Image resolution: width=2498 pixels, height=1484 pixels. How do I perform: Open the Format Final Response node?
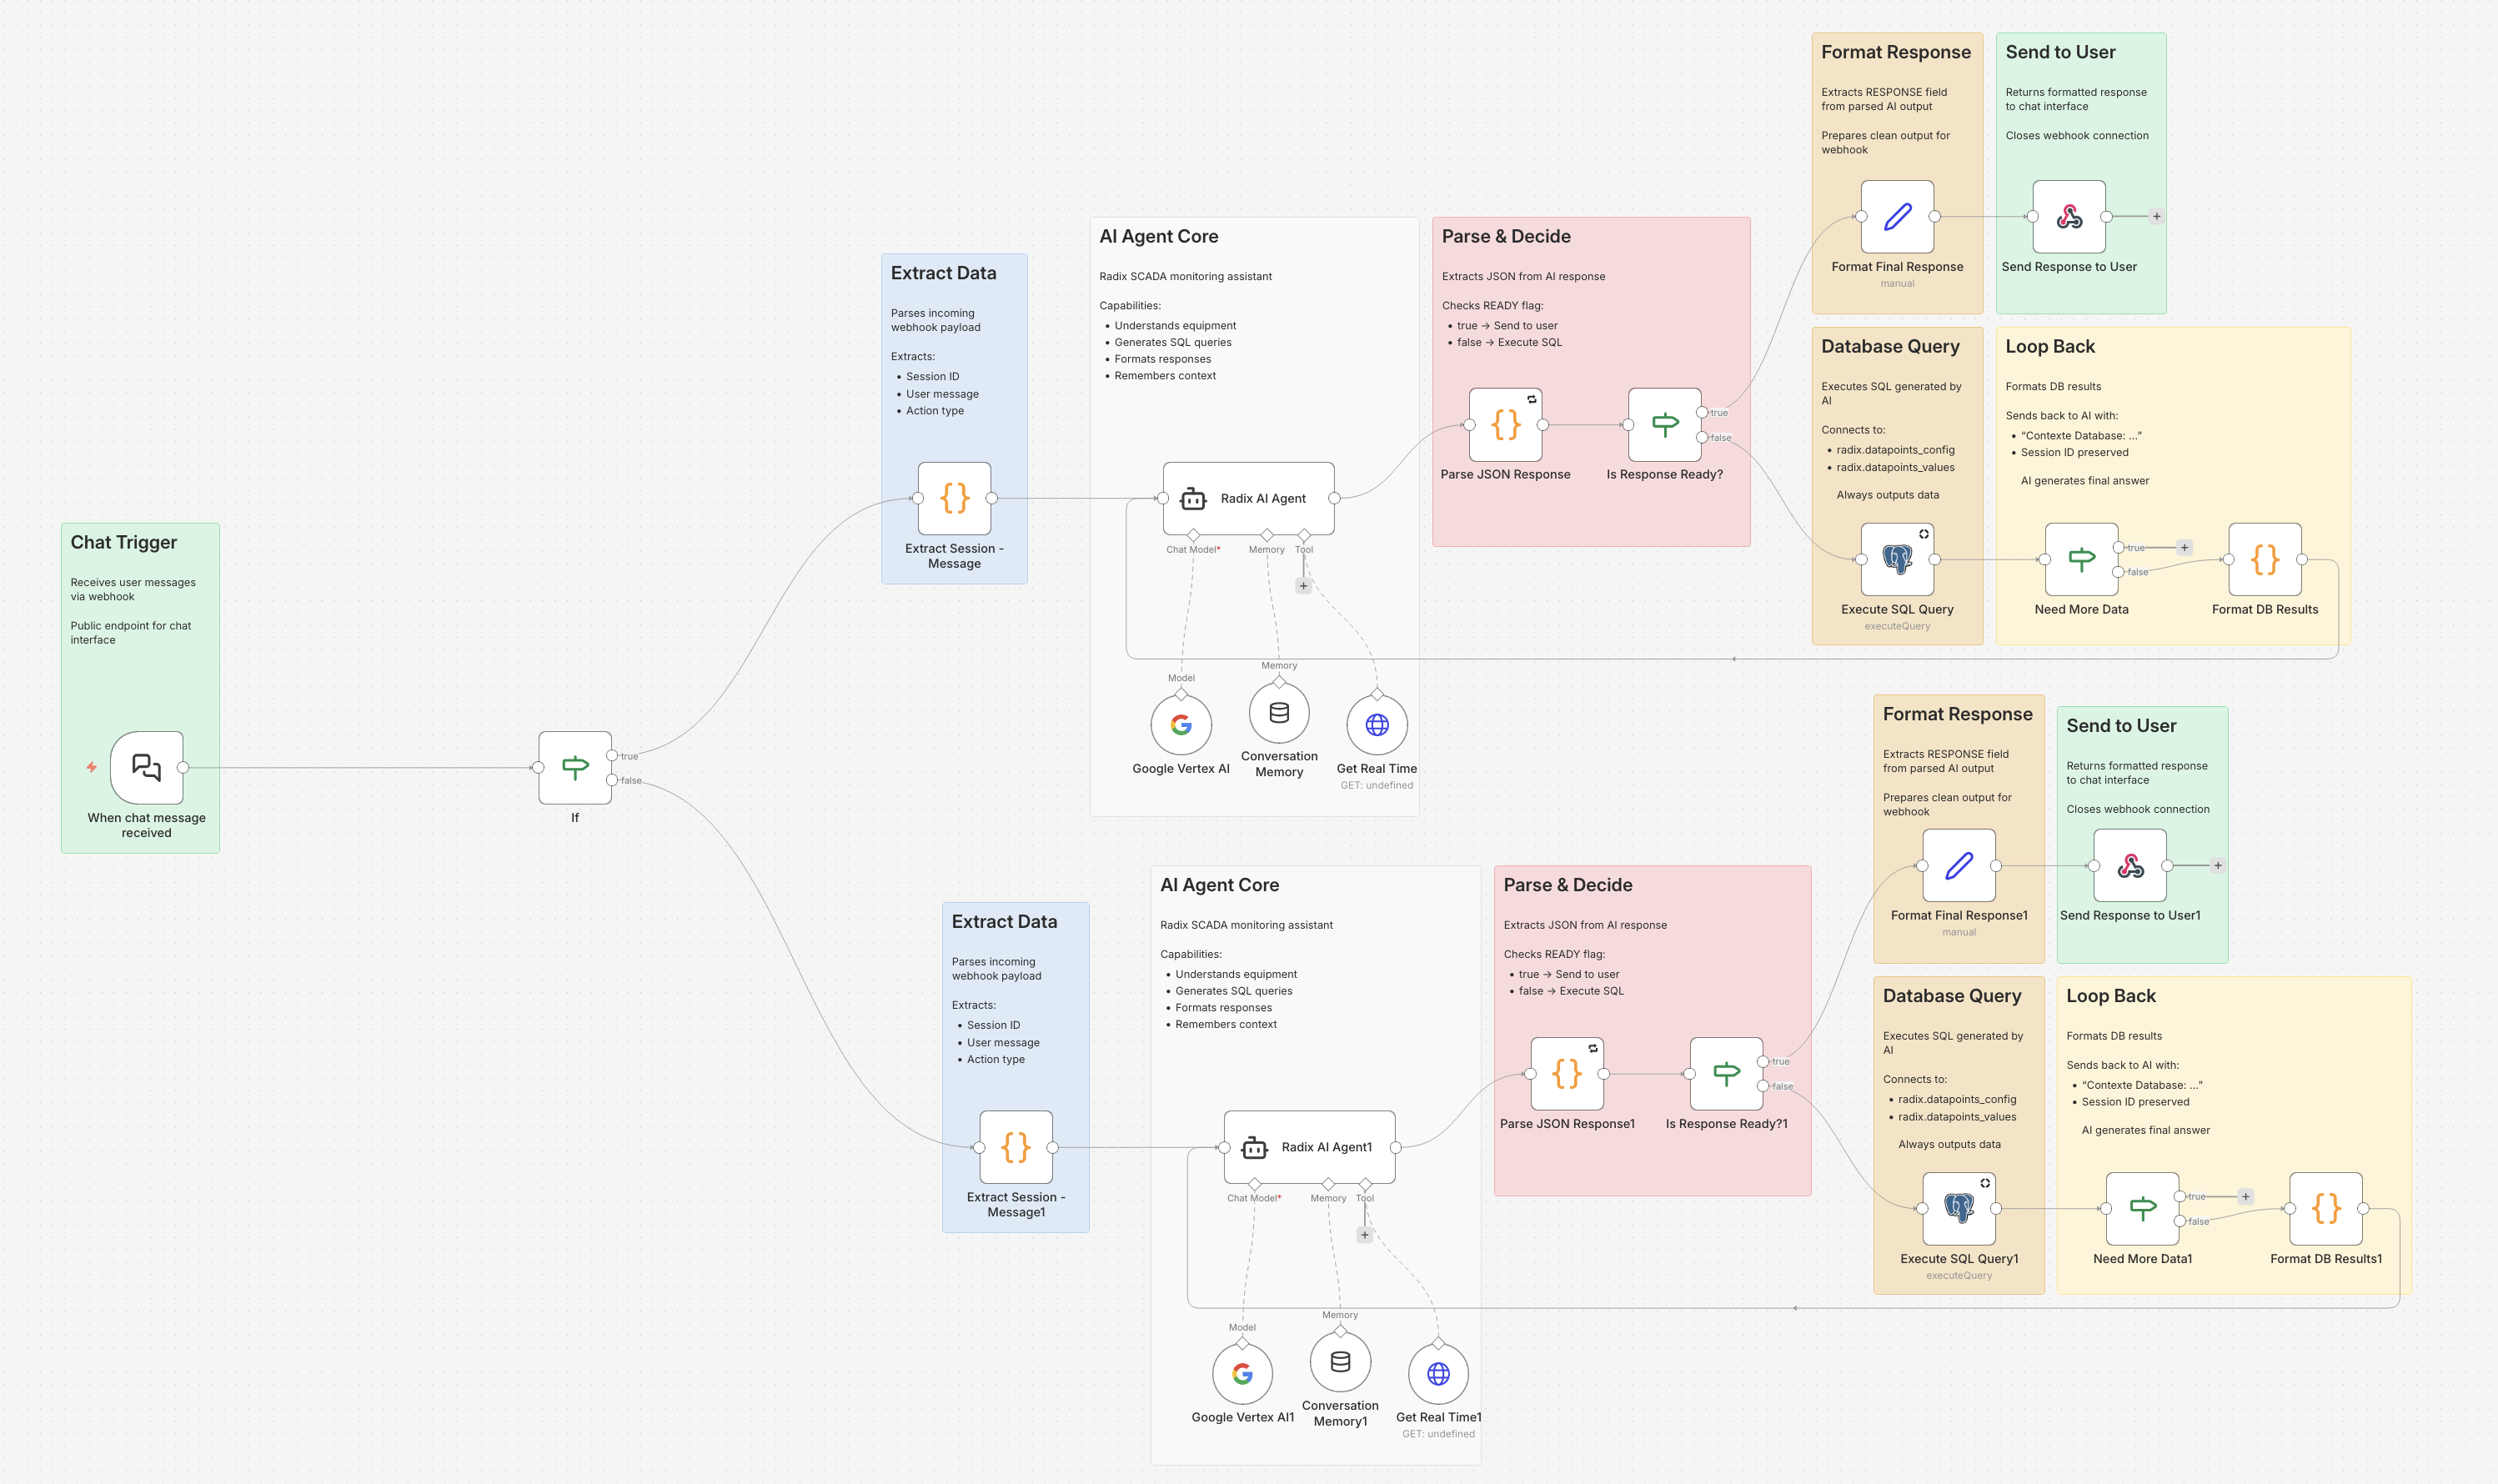1896,216
